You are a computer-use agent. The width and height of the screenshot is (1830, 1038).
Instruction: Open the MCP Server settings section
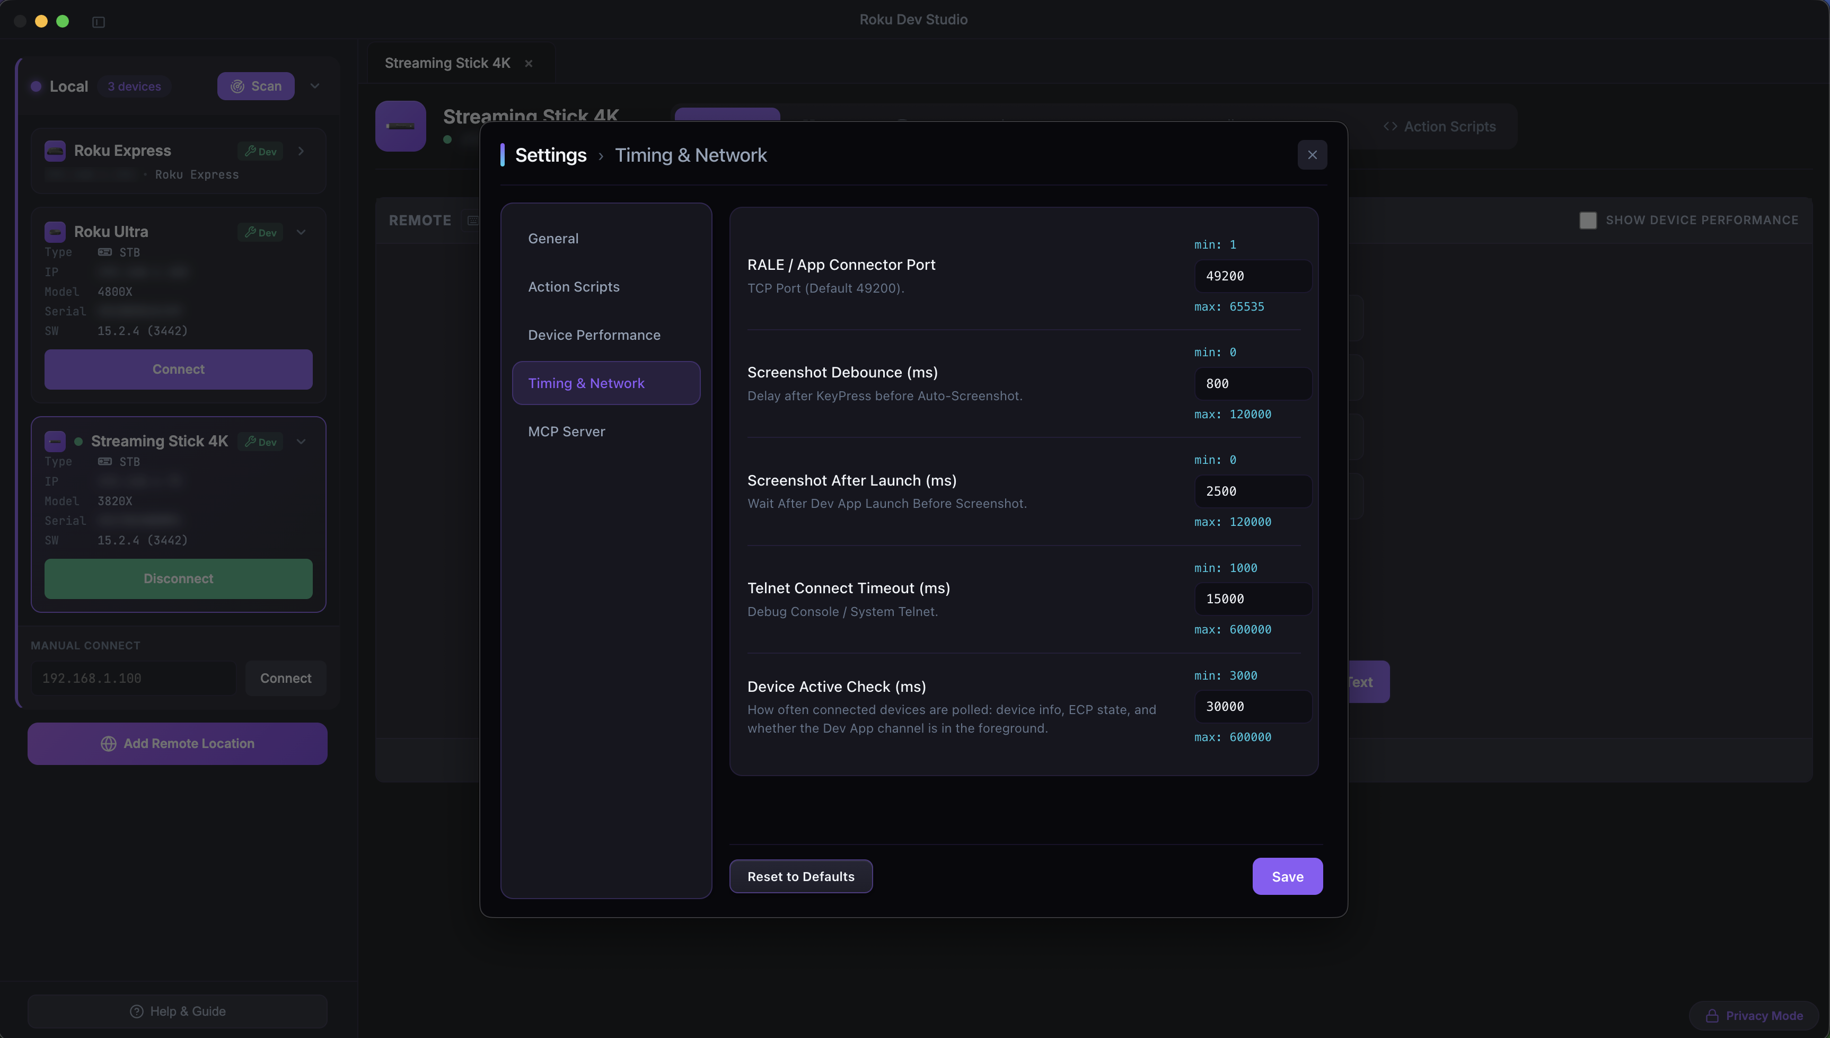click(x=606, y=432)
